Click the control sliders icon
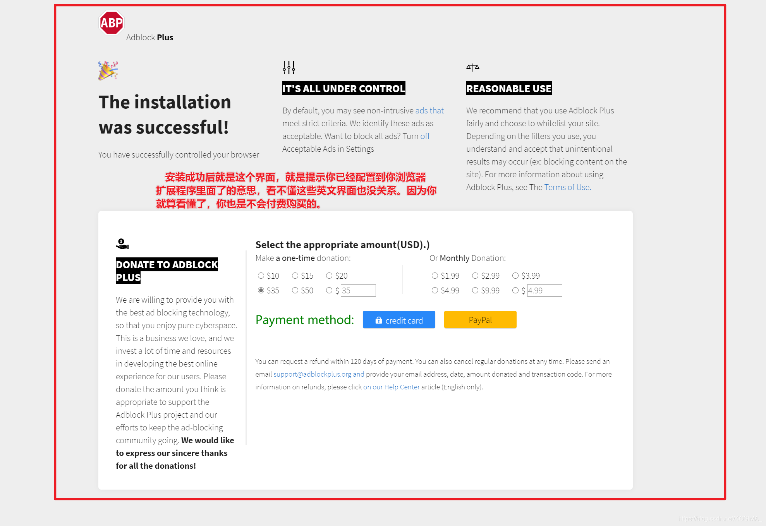This screenshot has height=526, width=766. pos(289,67)
